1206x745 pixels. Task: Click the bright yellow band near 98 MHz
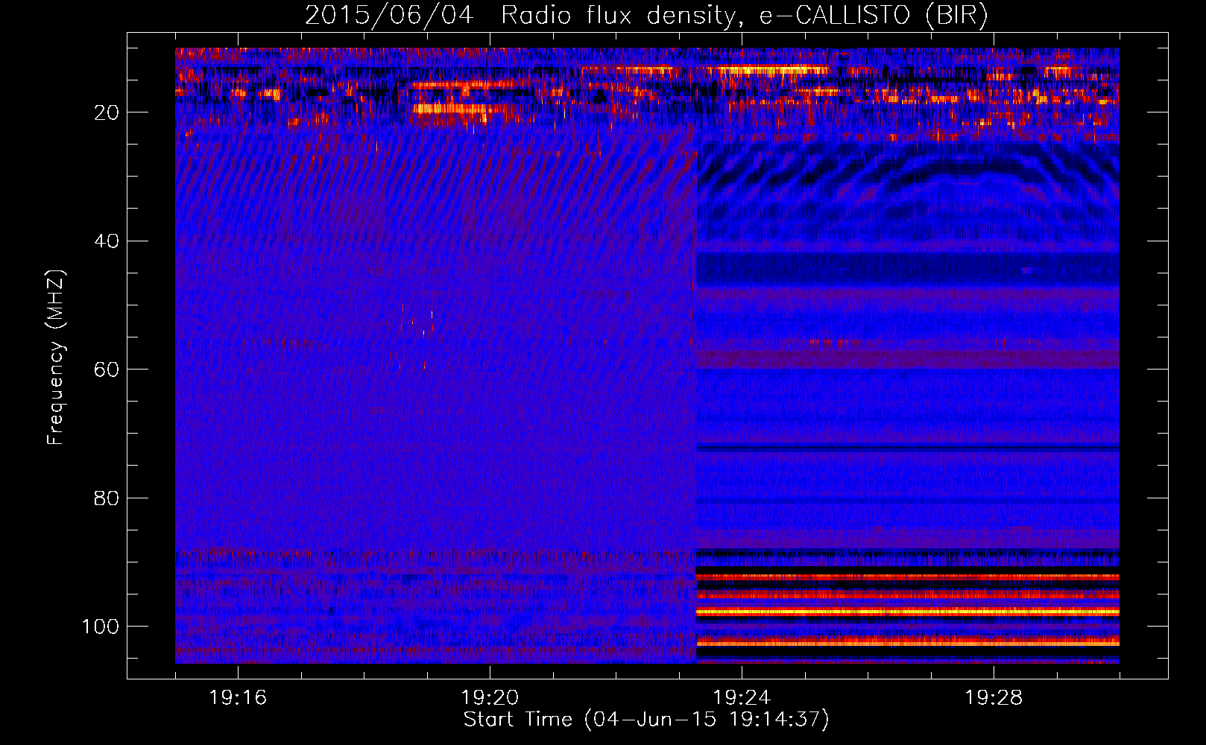coord(908,612)
